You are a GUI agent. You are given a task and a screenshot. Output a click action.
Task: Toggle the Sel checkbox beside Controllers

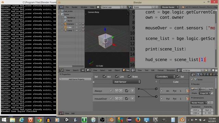178,76
